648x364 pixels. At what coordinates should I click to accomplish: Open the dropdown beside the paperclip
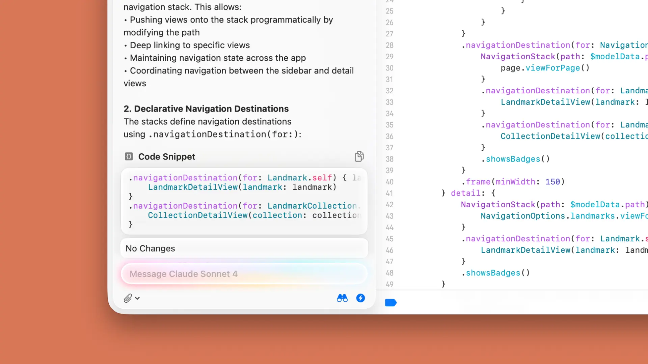137,298
